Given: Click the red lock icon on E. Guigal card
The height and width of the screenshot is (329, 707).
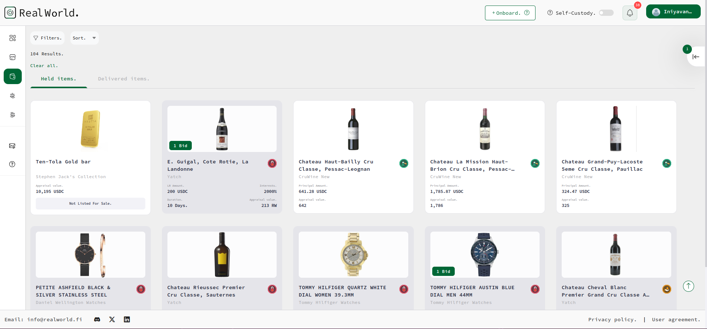Looking at the screenshot, I should [x=272, y=163].
